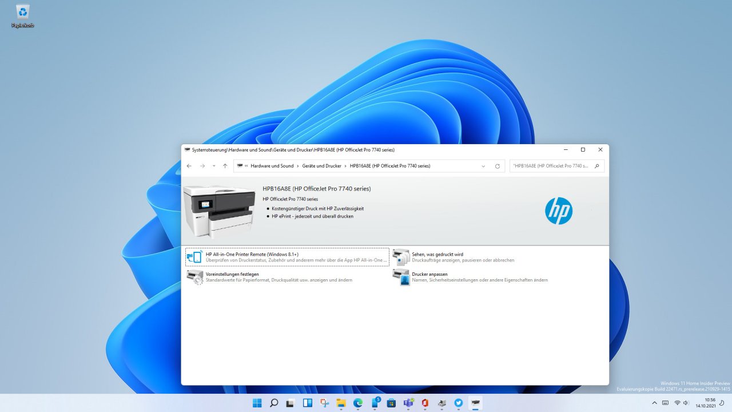Open network Wi-Fi tray icon

(677, 403)
